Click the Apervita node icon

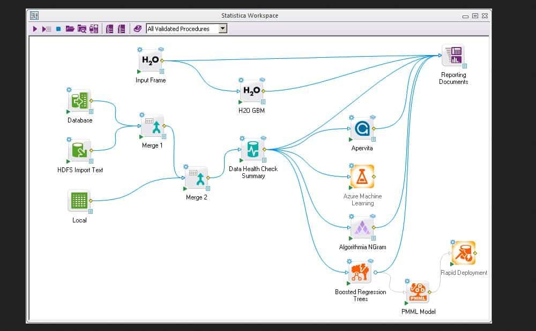(362, 129)
